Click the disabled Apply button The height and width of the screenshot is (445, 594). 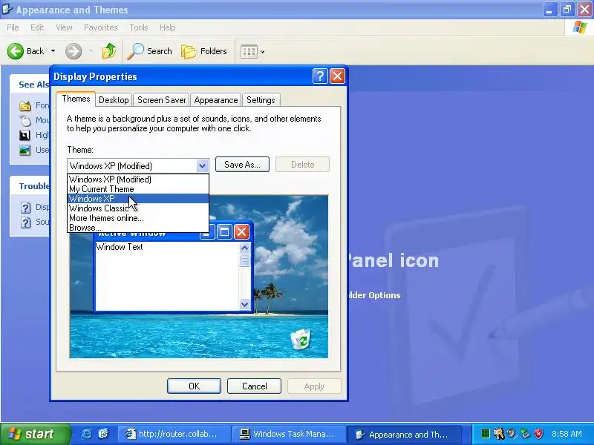pyautogui.click(x=314, y=386)
